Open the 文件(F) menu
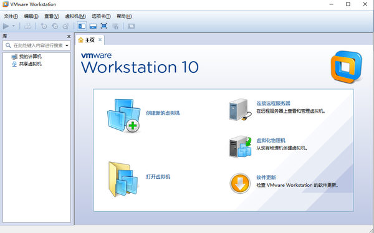The height and width of the screenshot is (233, 374). [x=11, y=16]
